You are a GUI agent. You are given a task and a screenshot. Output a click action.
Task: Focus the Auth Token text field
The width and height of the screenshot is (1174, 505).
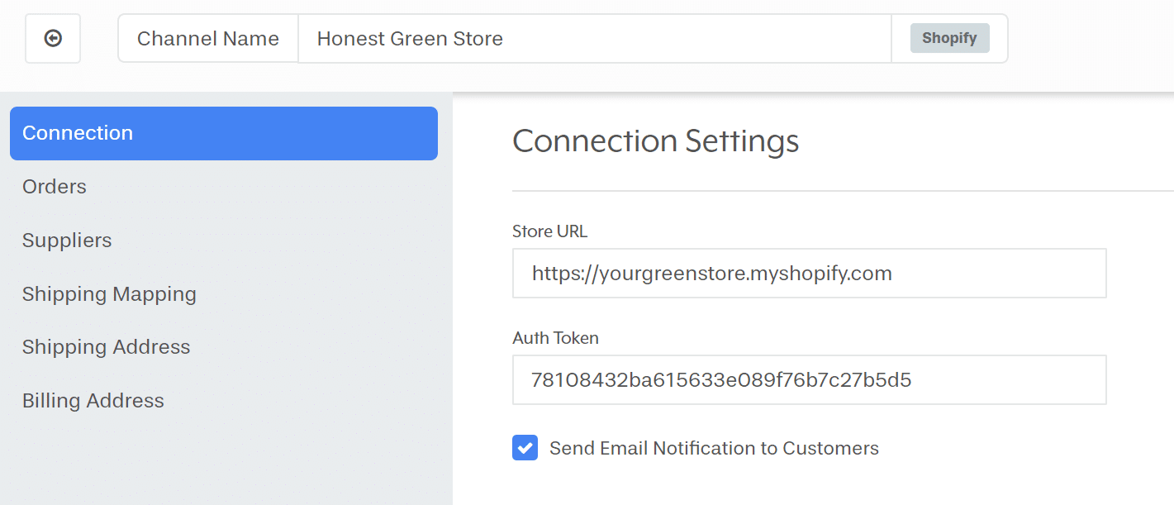click(808, 380)
